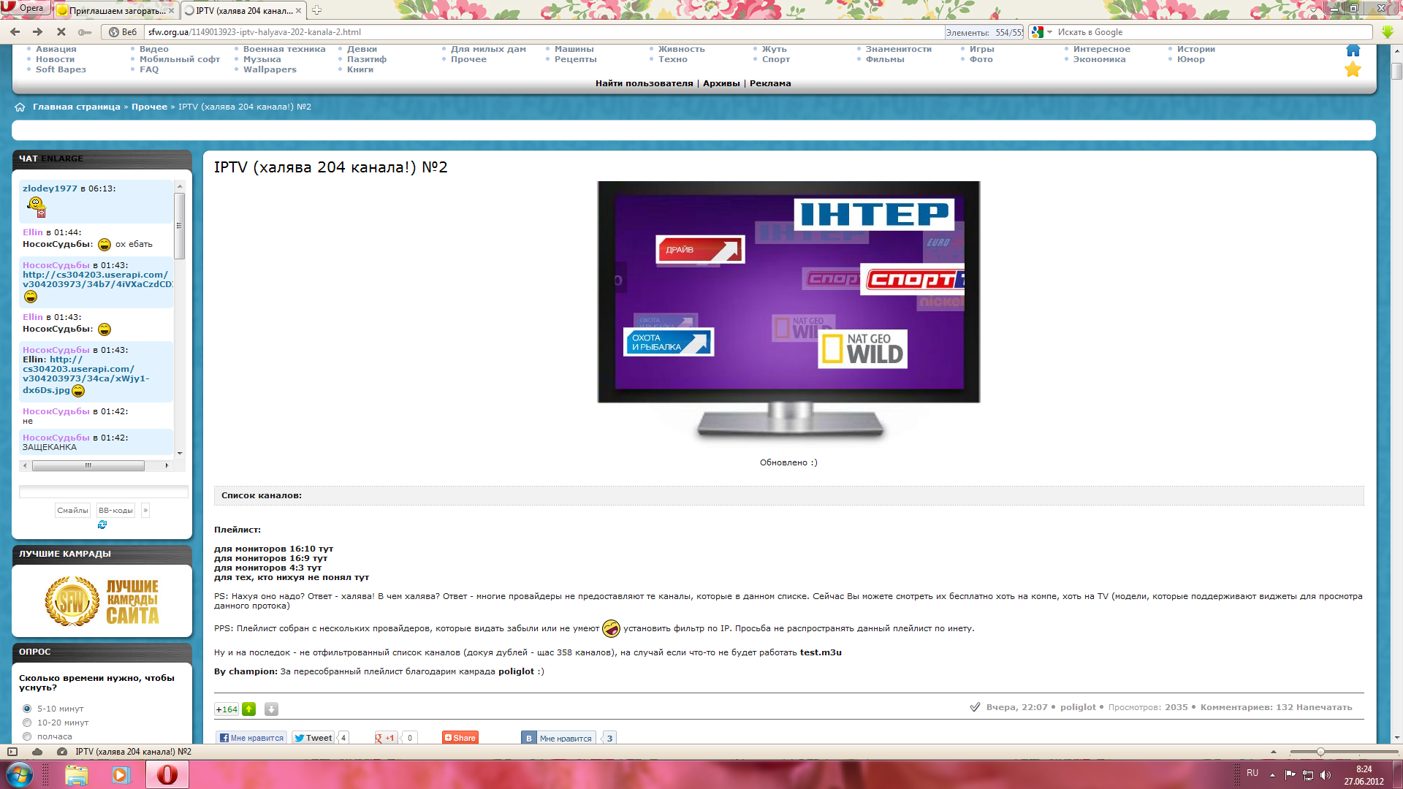The image size is (1403, 789).
Task: Click ENLARGE in the chat header
Action: tap(62, 159)
